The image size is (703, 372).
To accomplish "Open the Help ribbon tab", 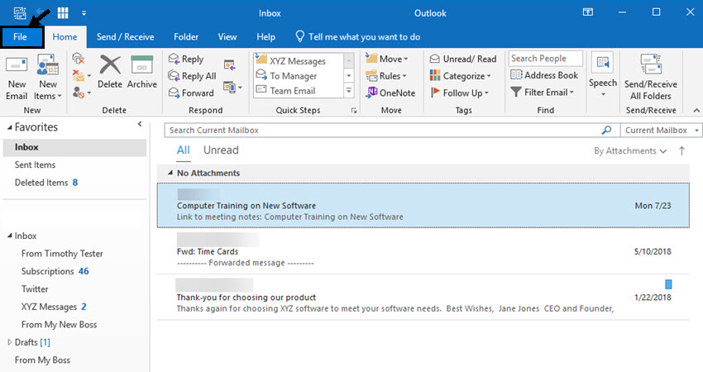I will tap(265, 37).
